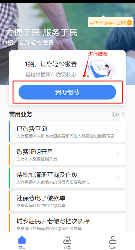The width and height of the screenshot is (135, 250).
Task: Tap the 点击···分享给朋友 tooltip text
Action: (x=108, y=23)
